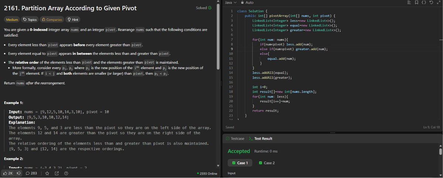Click problem title '2161. Partition Array According to Given Pivot'
This screenshot has width=443, height=178.
(70, 7)
